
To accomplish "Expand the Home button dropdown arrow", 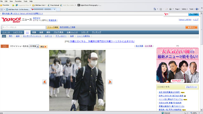I will pos(158,9).
